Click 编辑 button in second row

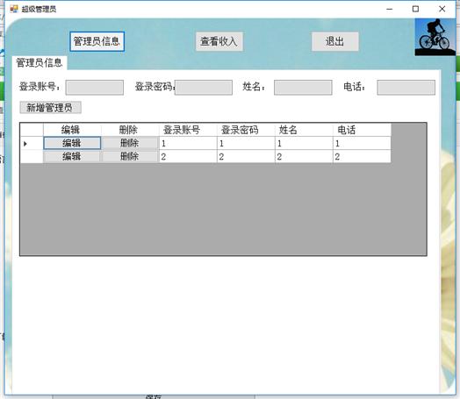(72, 156)
